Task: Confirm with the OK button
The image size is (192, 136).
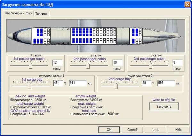Action: coord(109,130)
